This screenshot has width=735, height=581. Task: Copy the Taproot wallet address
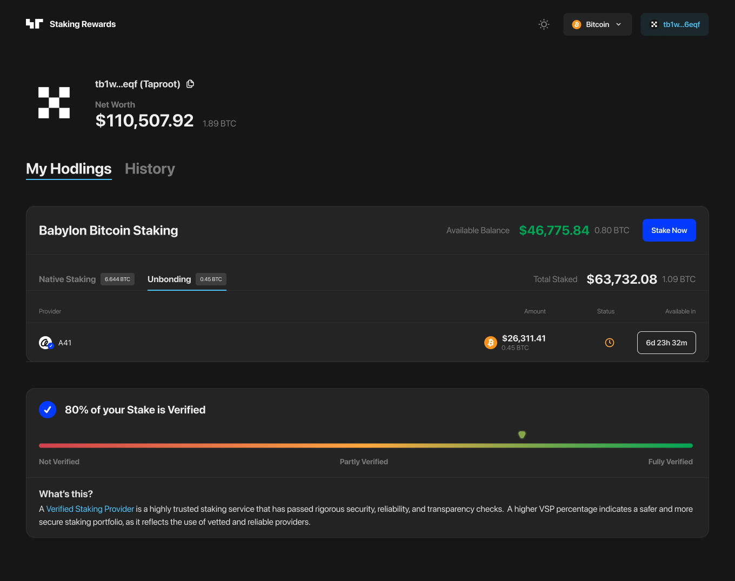pos(190,84)
